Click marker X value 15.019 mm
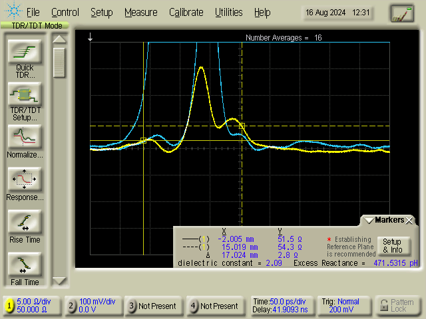426x319 pixels. pos(240,247)
